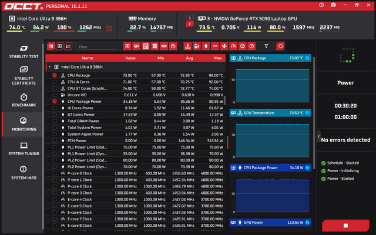Check the Uncore VID checkbox
376x235 pixels.
(x=55, y=95)
